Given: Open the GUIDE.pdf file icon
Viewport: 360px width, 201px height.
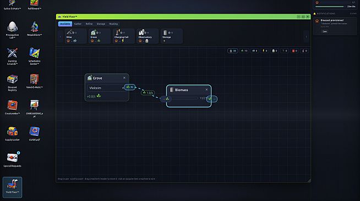Looking at the screenshot, I should click(35, 133).
